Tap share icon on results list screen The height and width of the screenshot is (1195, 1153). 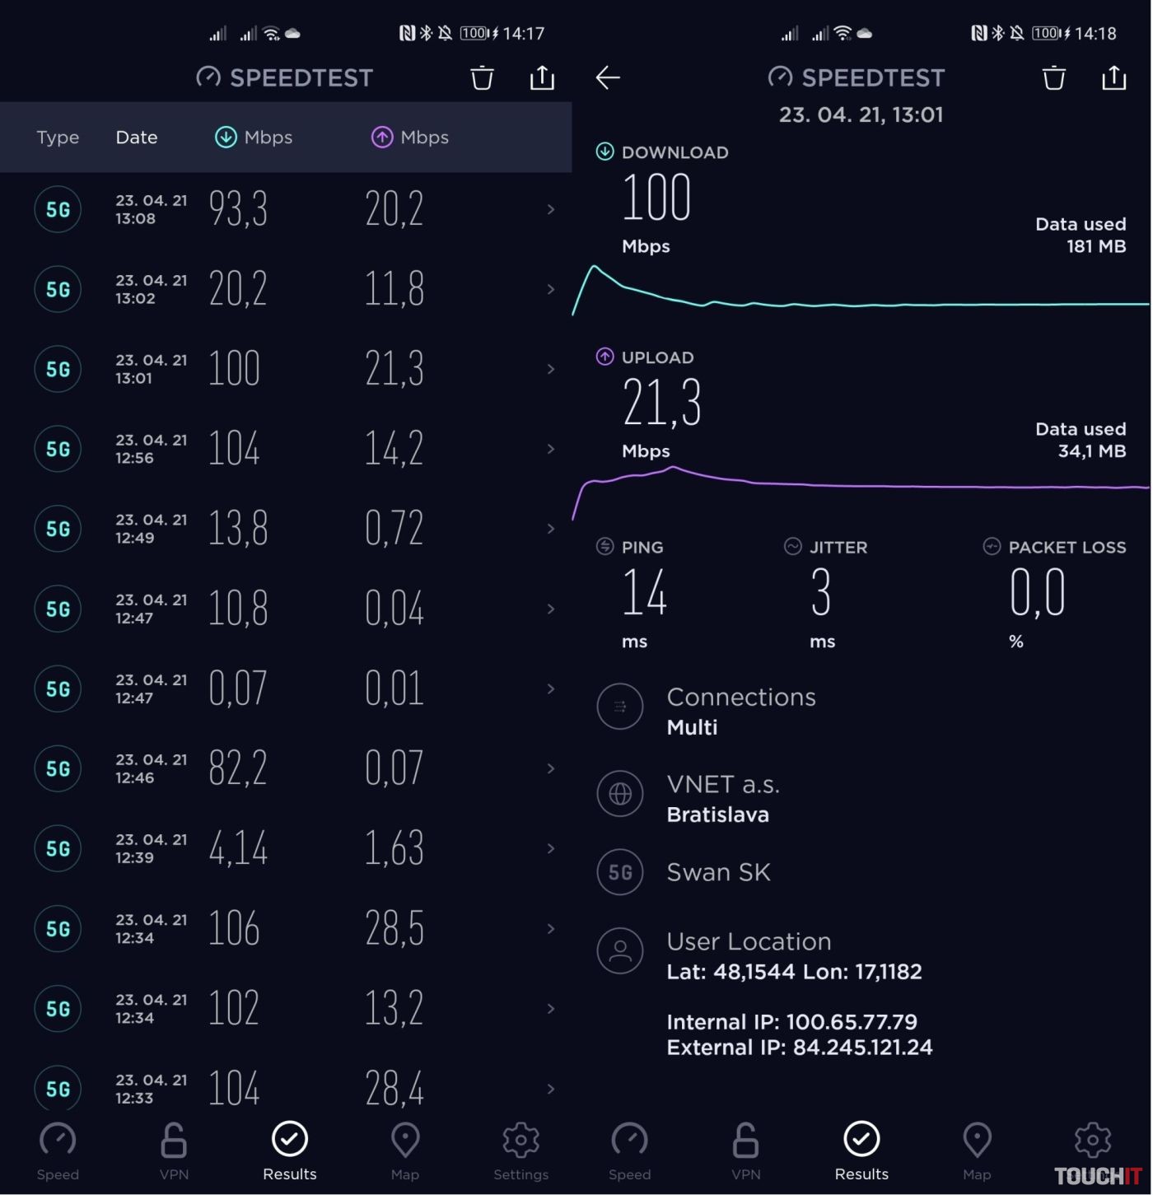click(x=542, y=78)
